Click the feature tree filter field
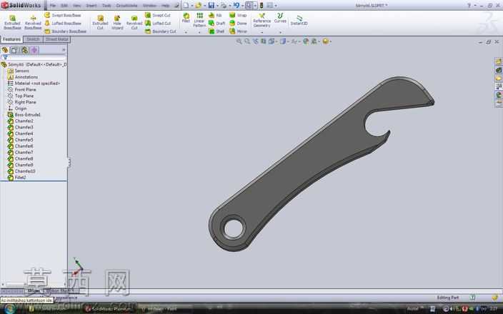This screenshot has height=314, width=503. point(34,57)
